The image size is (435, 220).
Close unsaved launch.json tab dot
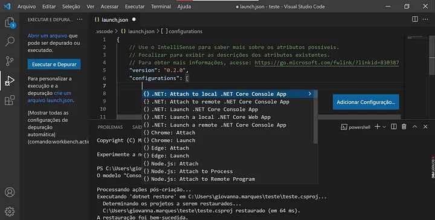coord(134,19)
